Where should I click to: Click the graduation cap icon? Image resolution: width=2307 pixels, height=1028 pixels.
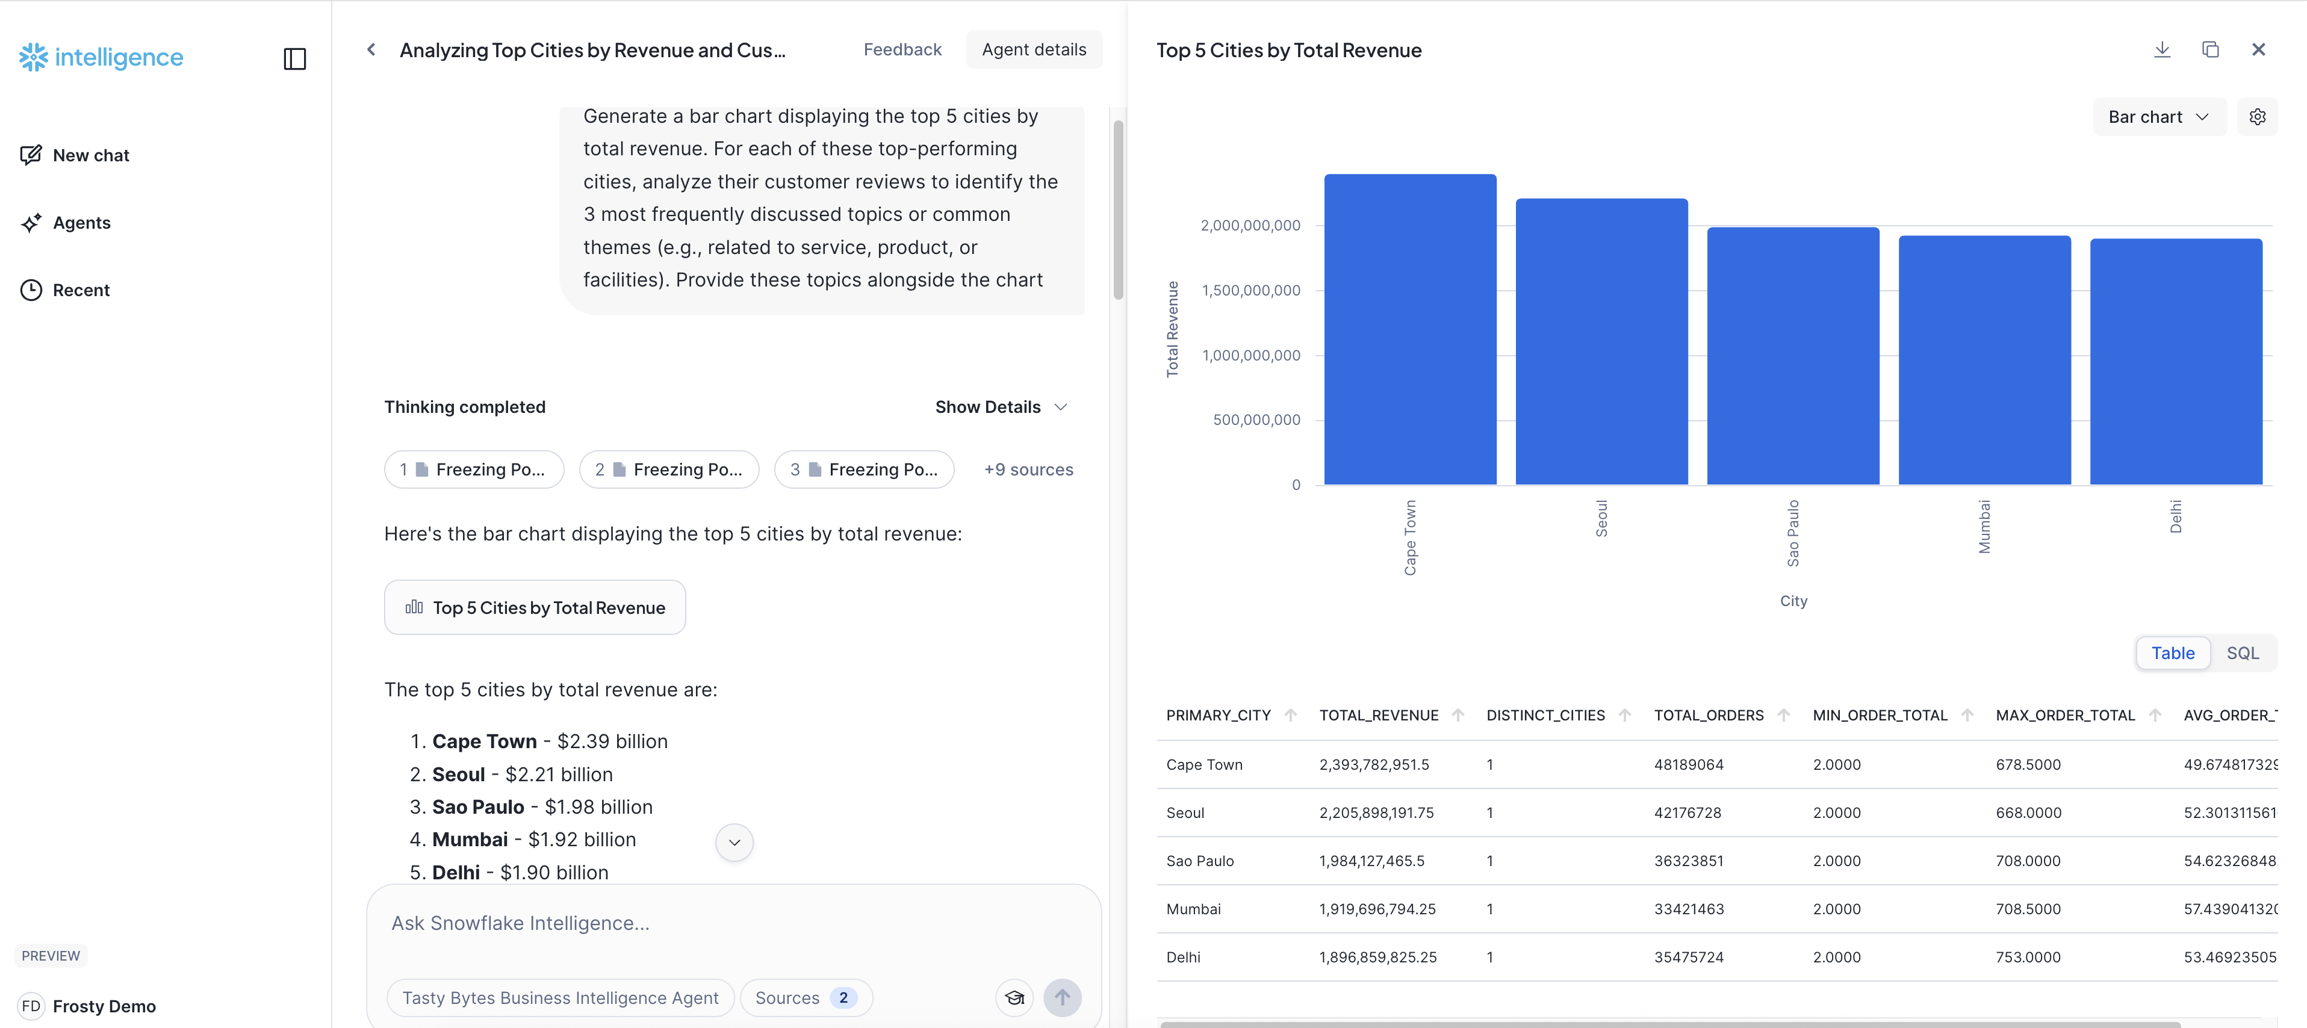(1014, 997)
